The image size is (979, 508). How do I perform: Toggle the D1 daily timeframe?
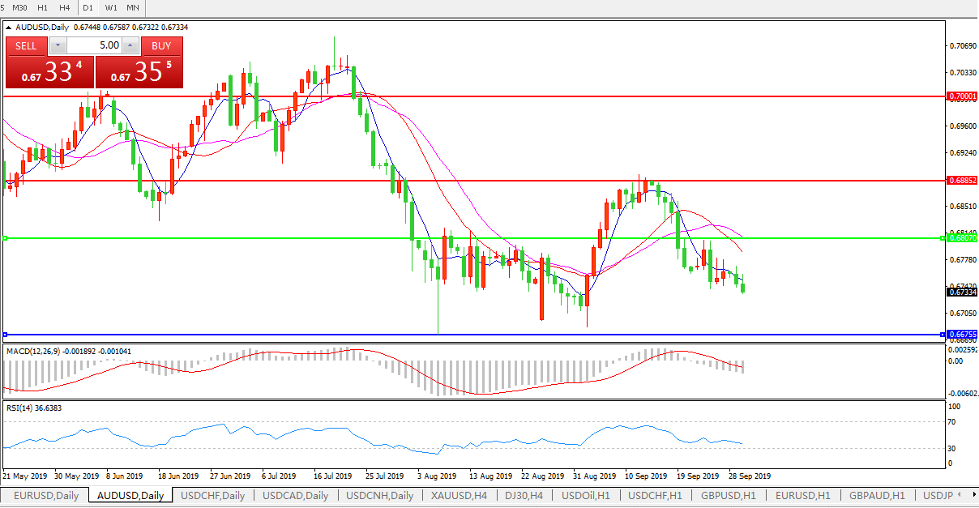88,7
